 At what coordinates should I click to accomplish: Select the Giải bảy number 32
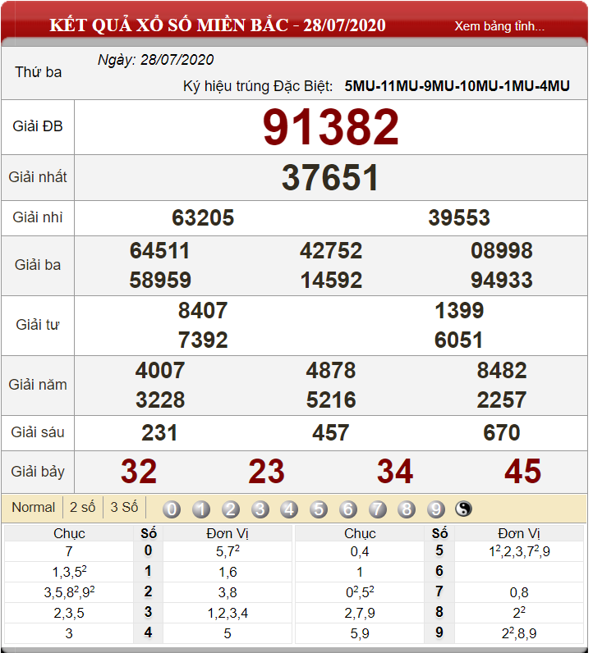click(139, 472)
